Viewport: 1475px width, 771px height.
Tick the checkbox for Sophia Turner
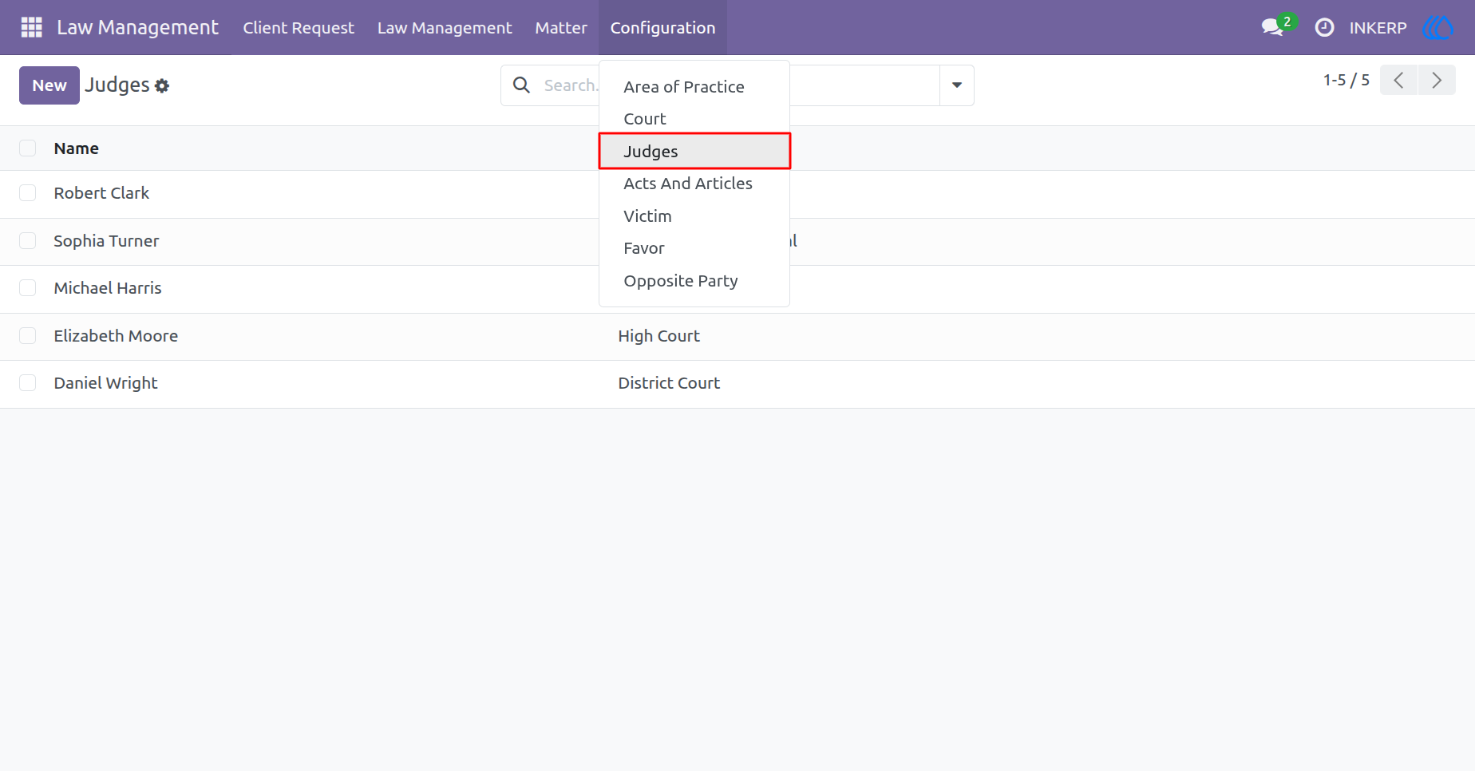pos(28,241)
